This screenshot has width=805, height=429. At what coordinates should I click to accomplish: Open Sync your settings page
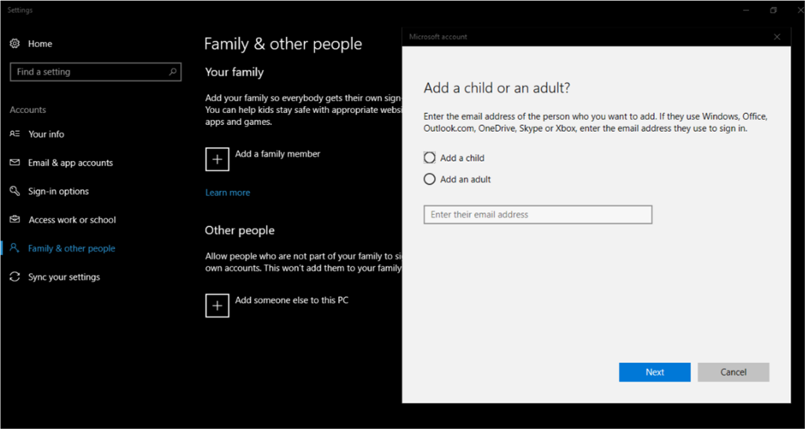pos(64,277)
